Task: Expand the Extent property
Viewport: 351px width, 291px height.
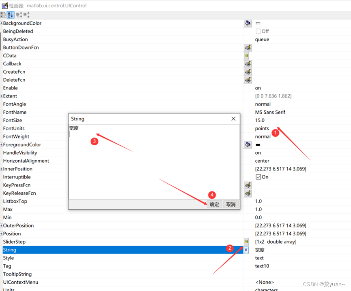Action: pos(1,96)
